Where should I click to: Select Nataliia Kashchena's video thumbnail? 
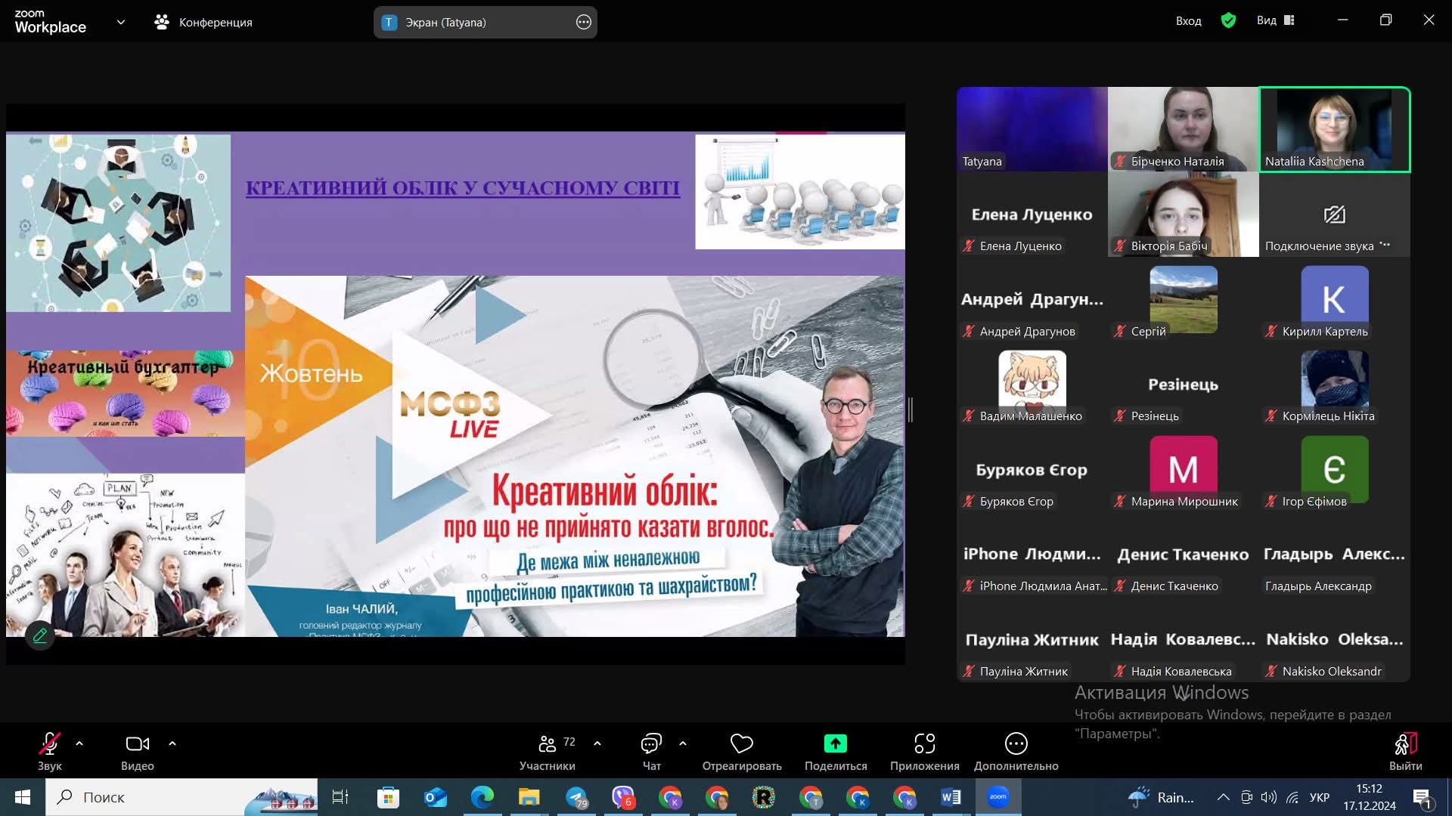[1334, 128]
